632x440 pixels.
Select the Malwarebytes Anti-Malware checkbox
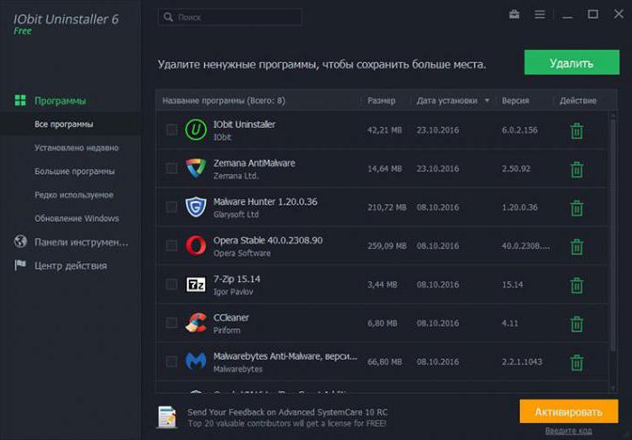tap(172, 361)
